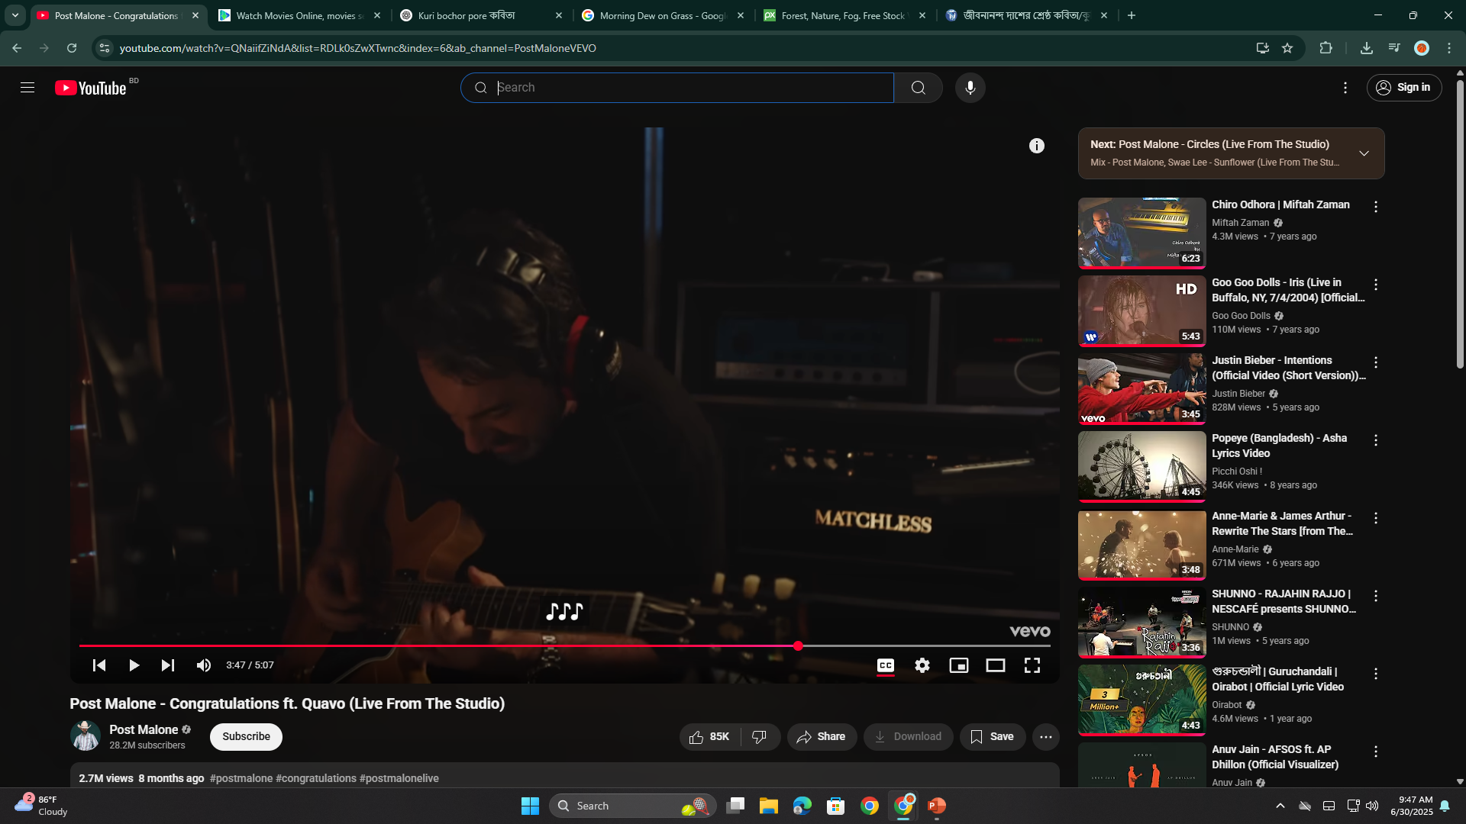Screen dimensions: 1466x824
Task: Open Chrome three-dot menu
Action: click(x=1449, y=48)
